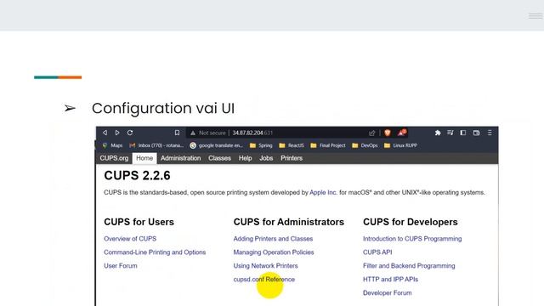Open Adding Printers and Classes link
The width and height of the screenshot is (544, 306).
tap(273, 239)
